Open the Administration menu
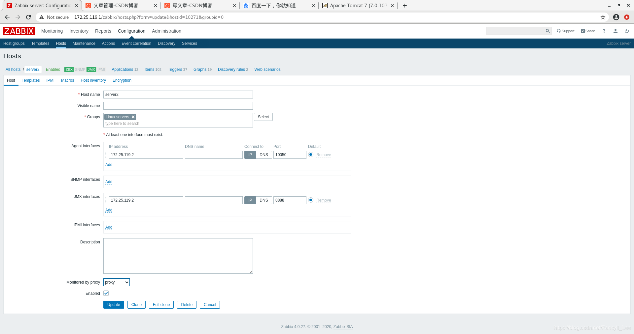 click(x=166, y=31)
